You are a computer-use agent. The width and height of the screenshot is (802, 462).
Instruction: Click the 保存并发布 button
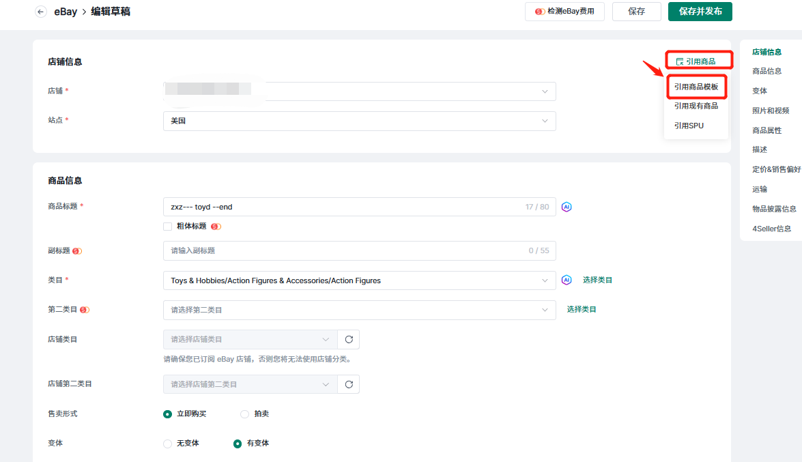pyautogui.click(x=700, y=12)
